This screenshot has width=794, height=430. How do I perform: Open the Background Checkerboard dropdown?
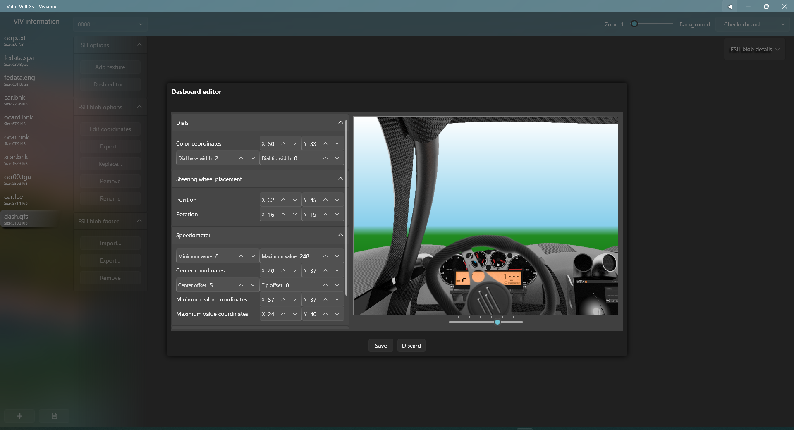point(753,24)
